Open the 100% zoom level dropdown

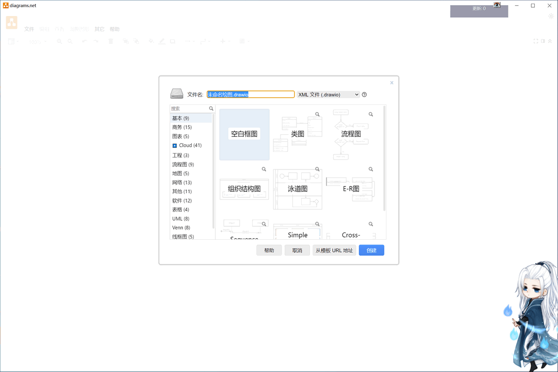point(37,41)
